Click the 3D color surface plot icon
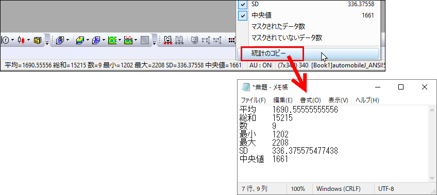The width and height of the screenshot is (437, 195). (x=80, y=40)
